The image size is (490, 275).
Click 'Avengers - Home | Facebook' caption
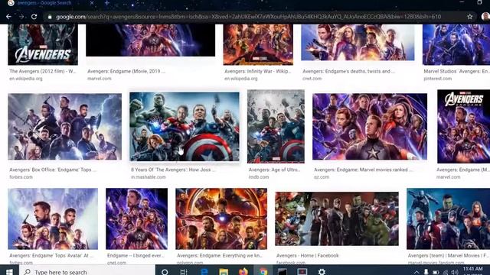click(308, 255)
